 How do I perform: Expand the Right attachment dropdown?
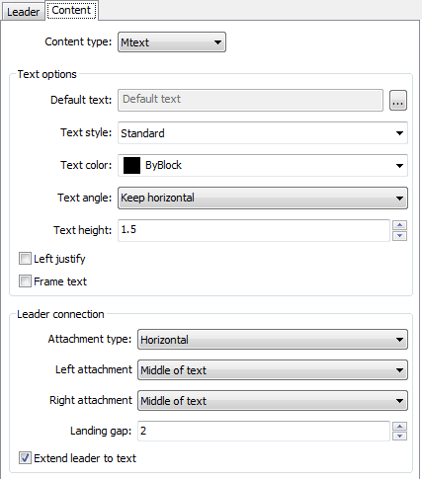tap(273, 401)
